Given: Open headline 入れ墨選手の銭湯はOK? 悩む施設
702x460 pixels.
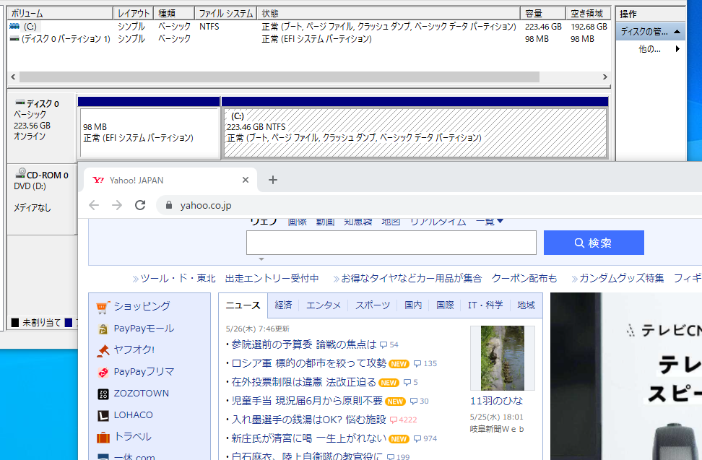Looking at the screenshot, I should pos(308,420).
